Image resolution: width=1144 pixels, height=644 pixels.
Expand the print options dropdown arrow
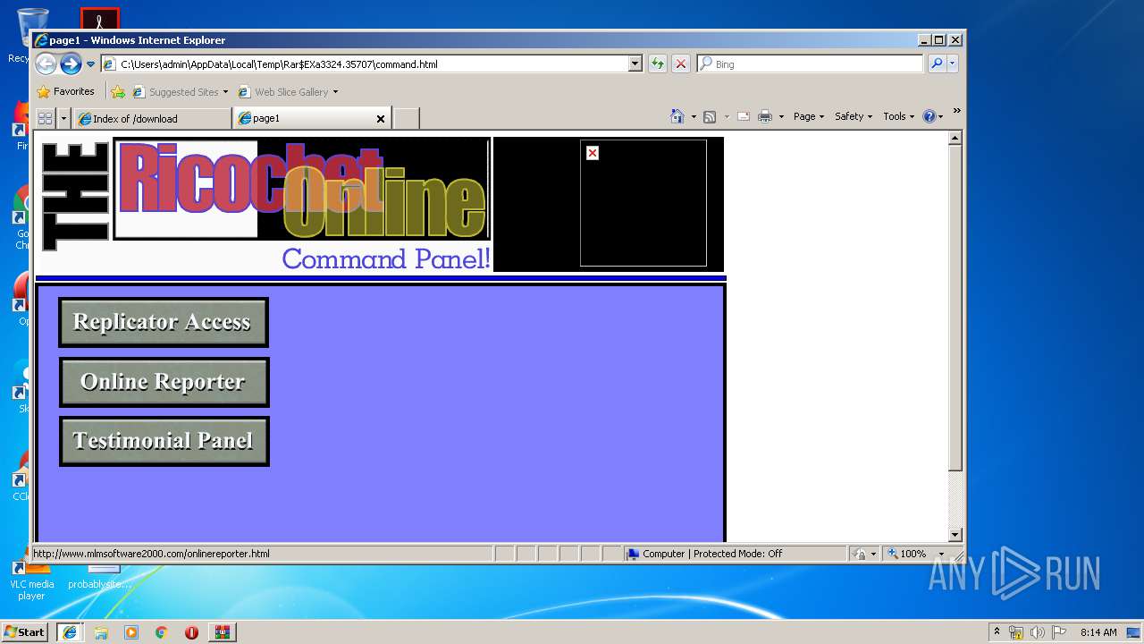[x=781, y=116]
